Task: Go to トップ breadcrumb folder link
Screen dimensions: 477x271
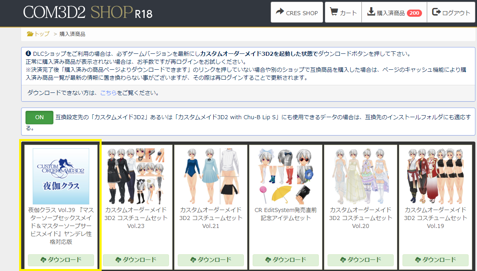Action: pos(38,34)
